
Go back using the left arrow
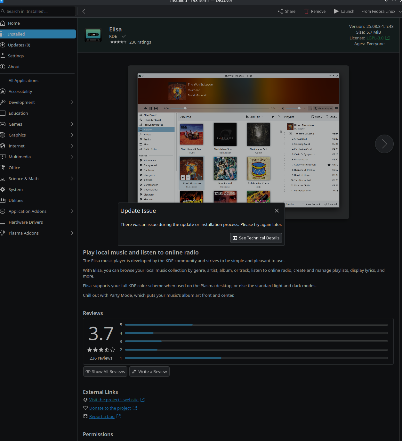[x=84, y=11]
